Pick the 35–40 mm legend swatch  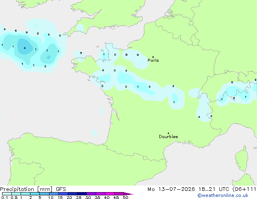point(100,194)
